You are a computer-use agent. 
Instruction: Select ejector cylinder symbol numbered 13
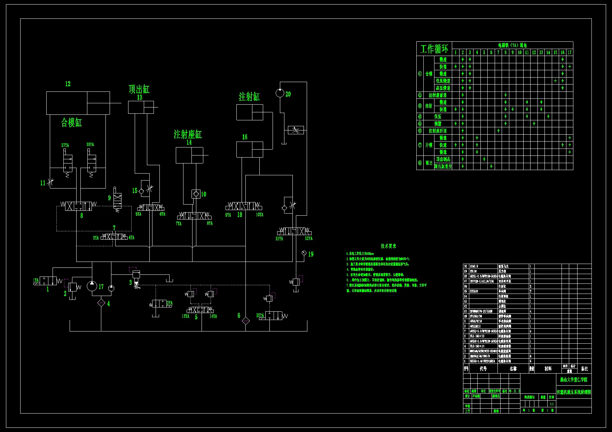click(x=141, y=107)
